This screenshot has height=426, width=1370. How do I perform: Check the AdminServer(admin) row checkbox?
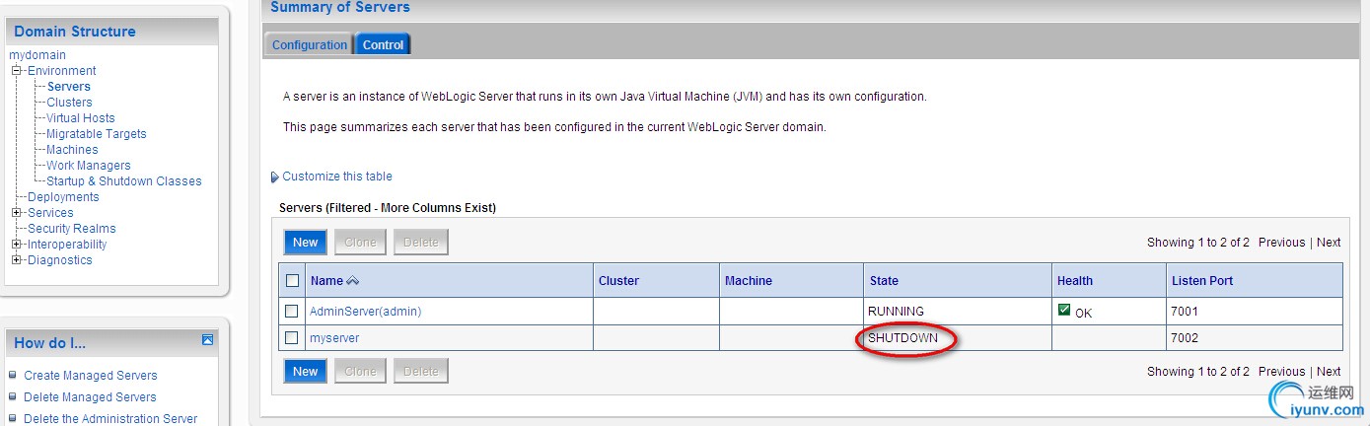point(292,311)
